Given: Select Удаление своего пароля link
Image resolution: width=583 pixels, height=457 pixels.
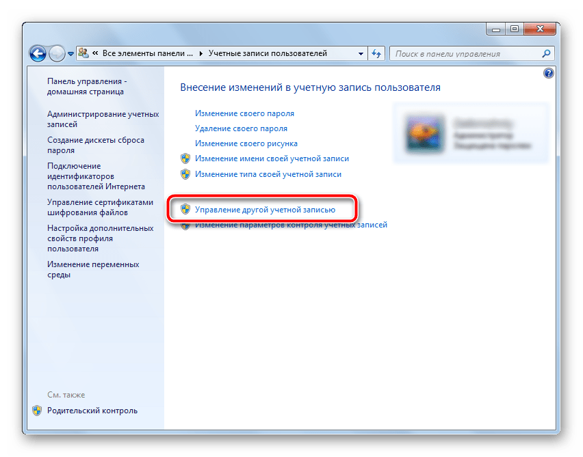Looking at the screenshot, I should coord(241,128).
